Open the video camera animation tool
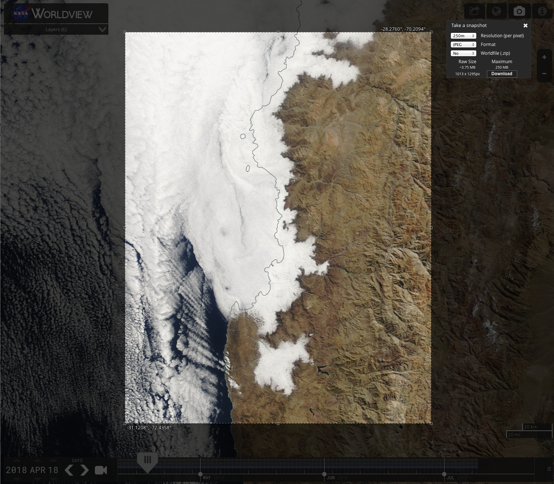The width and height of the screenshot is (554, 484). [101, 470]
